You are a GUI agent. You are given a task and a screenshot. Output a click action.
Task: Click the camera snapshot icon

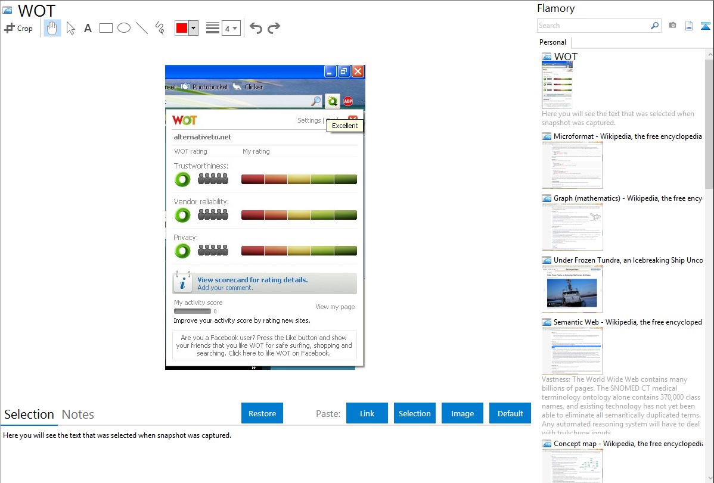tap(672, 26)
